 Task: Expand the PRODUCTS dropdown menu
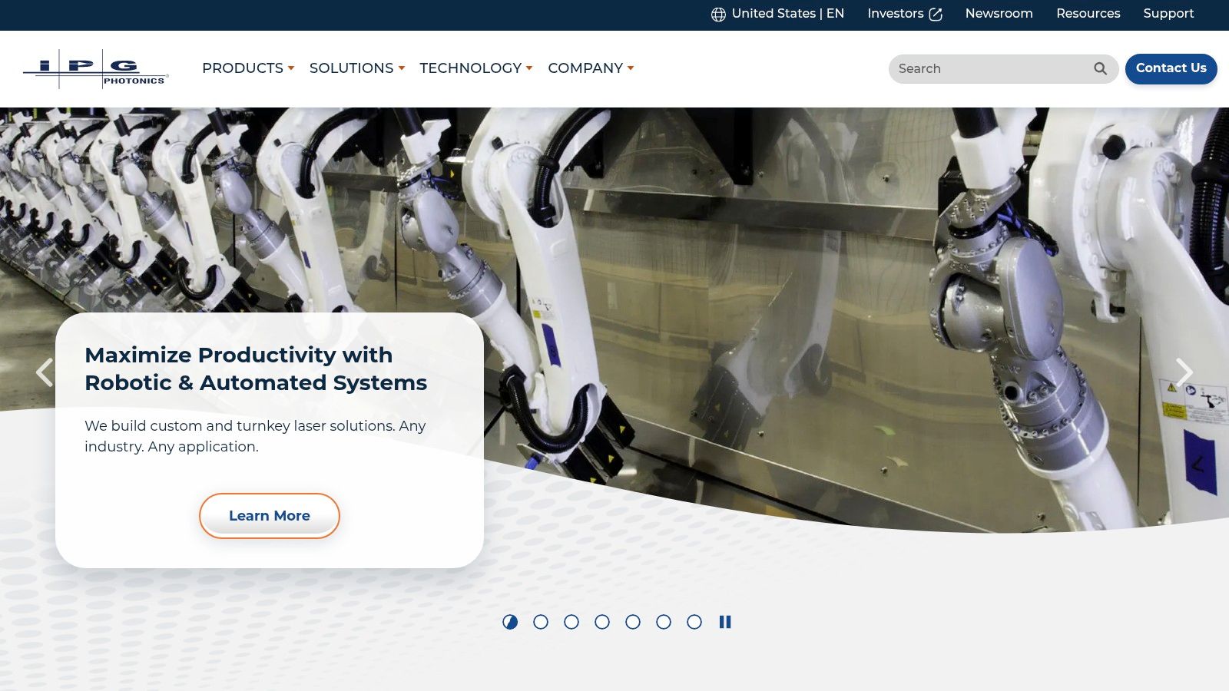248,68
